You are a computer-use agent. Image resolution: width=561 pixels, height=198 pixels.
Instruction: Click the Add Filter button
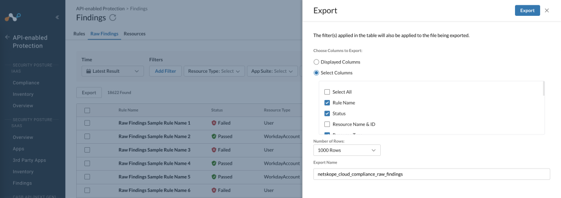pyautogui.click(x=165, y=71)
